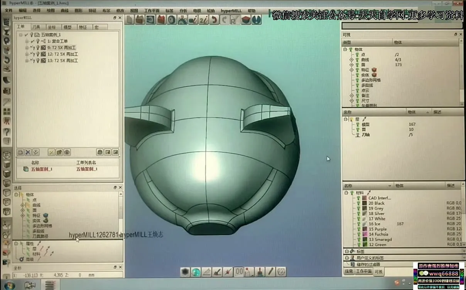Select the 14 Fuchsia color swatch
The height and width of the screenshot is (290, 466).
click(365, 234)
